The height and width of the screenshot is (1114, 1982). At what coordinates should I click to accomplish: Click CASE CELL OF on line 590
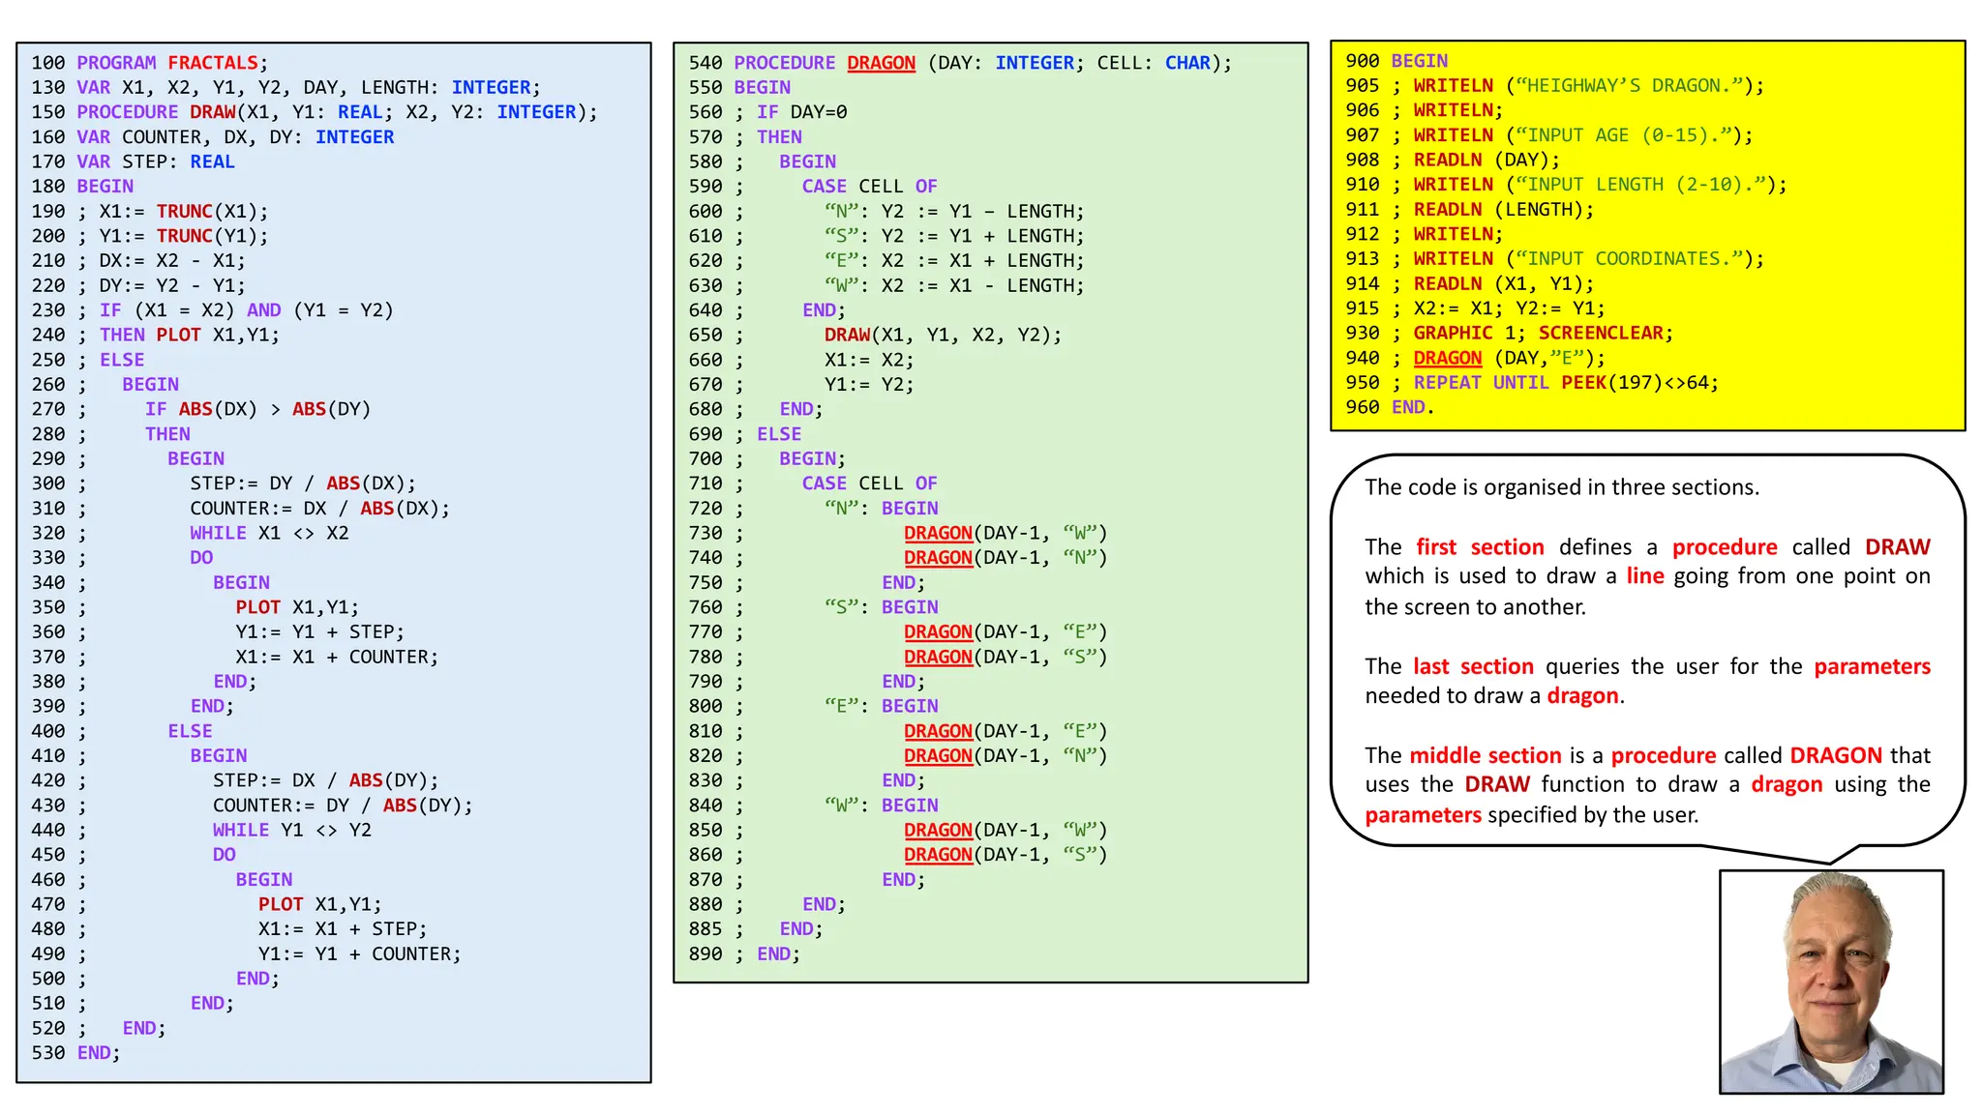pos(868,187)
